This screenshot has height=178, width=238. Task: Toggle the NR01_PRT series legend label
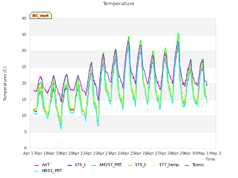pos(52,171)
